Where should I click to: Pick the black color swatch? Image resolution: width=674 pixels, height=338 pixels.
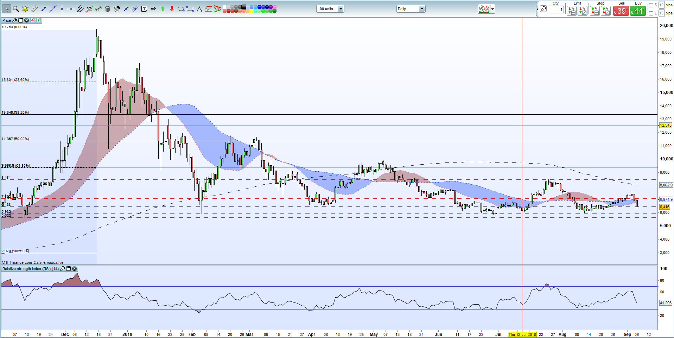[x=244, y=7]
